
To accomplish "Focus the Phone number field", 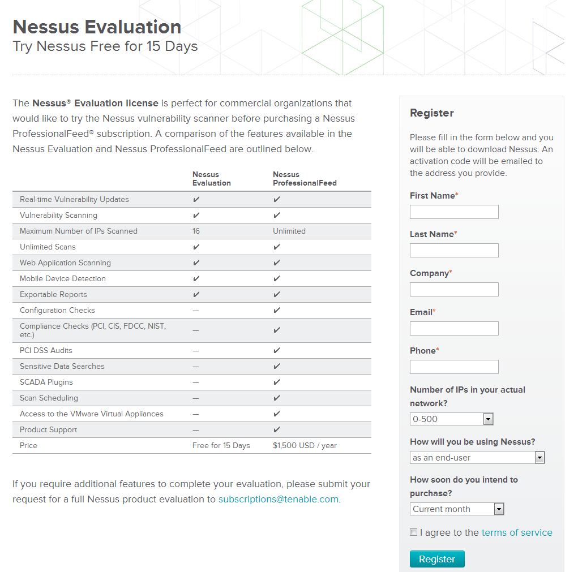I will (454, 367).
